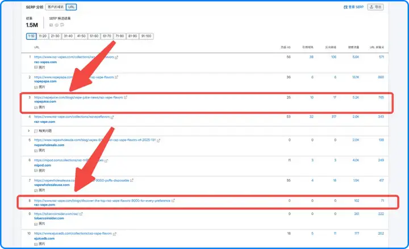The image size is (409, 249).
Task: Open external link icon for raz-vape.com blogs URL
Action: 173,201
